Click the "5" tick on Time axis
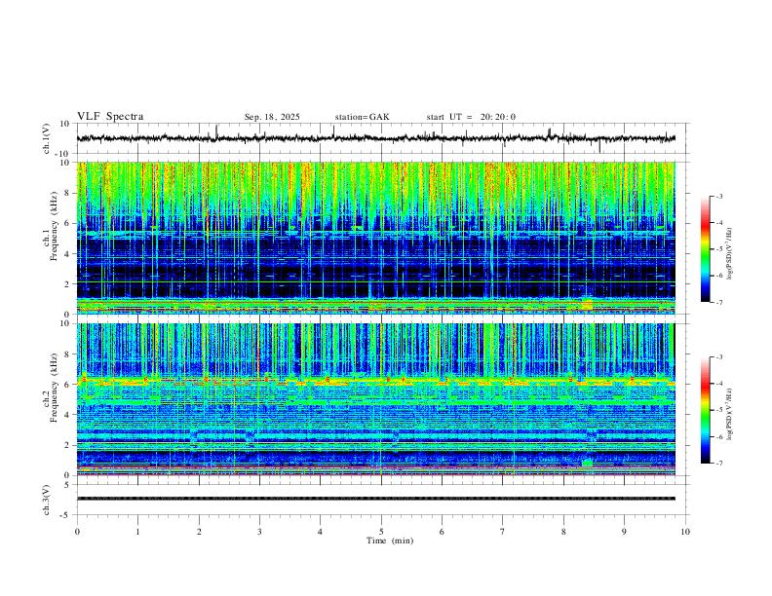Viewport: 772px width, 596px height. pos(381,532)
